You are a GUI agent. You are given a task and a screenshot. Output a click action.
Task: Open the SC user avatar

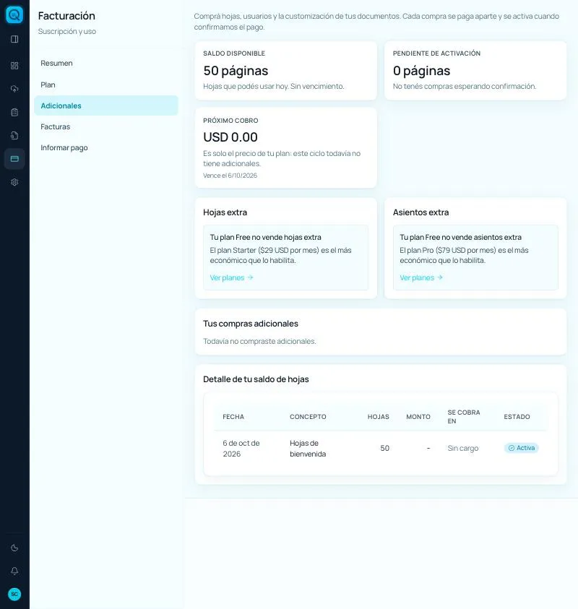point(14,595)
